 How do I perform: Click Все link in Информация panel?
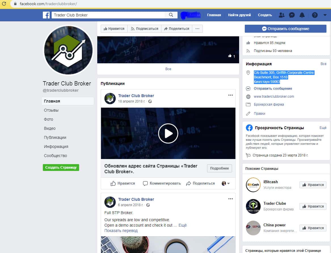pos(323,64)
